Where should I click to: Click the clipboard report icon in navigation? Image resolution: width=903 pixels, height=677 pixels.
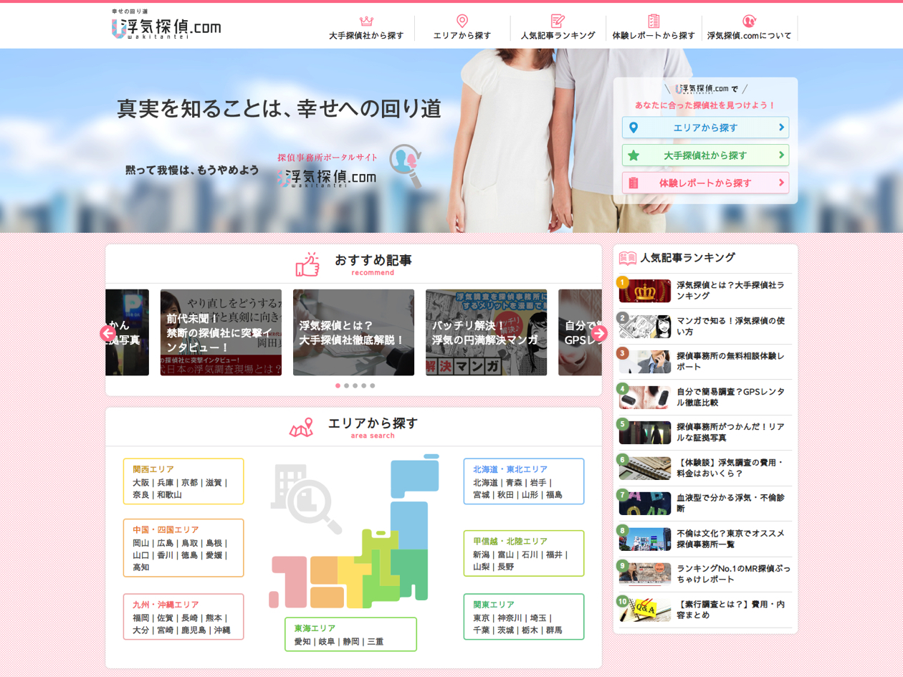pyautogui.click(x=654, y=21)
